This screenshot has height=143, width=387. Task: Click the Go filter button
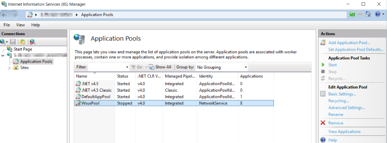[x=137, y=67]
